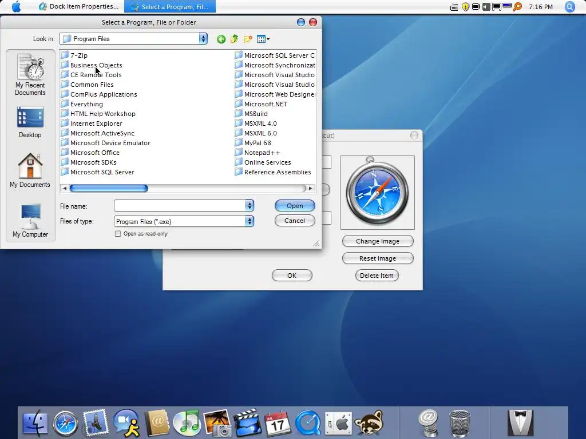Viewport: 586px width, 439px height.
Task: Click the File name input field
Action: click(180, 205)
